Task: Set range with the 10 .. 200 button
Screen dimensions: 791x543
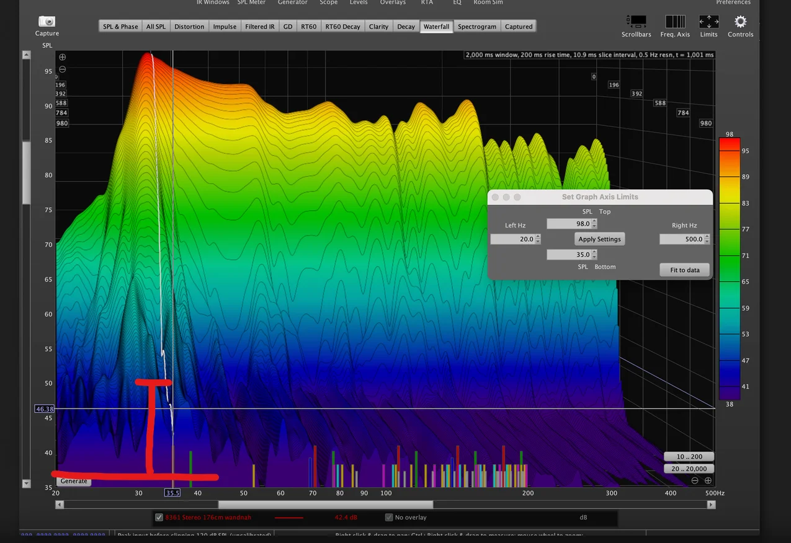Action: point(689,457)
